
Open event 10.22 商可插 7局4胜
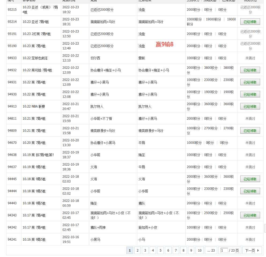(x=37, y=70)
